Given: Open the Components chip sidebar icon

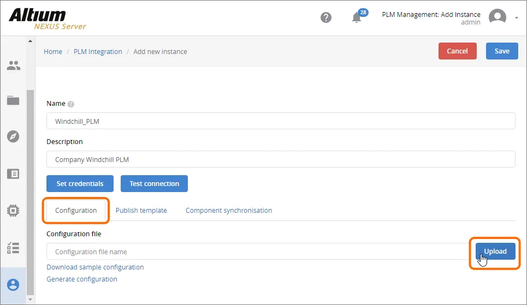Looking at the screenshot, I should [x=13, y=211].
